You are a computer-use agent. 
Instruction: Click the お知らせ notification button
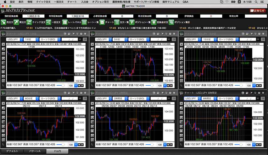click(x=258, y=11)
